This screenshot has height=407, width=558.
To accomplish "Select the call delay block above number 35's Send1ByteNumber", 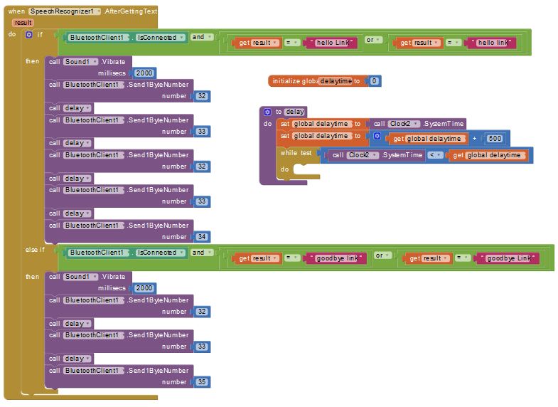I will click(70, 359).
